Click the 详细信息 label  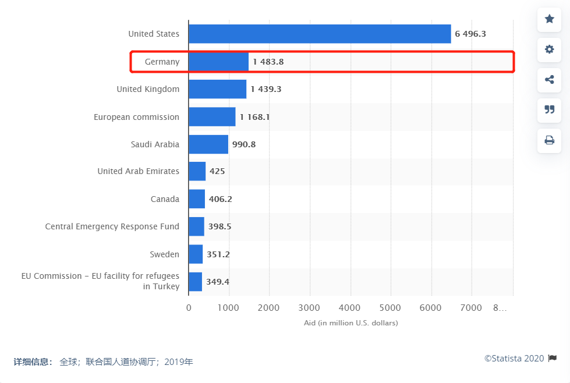point(33,362)
